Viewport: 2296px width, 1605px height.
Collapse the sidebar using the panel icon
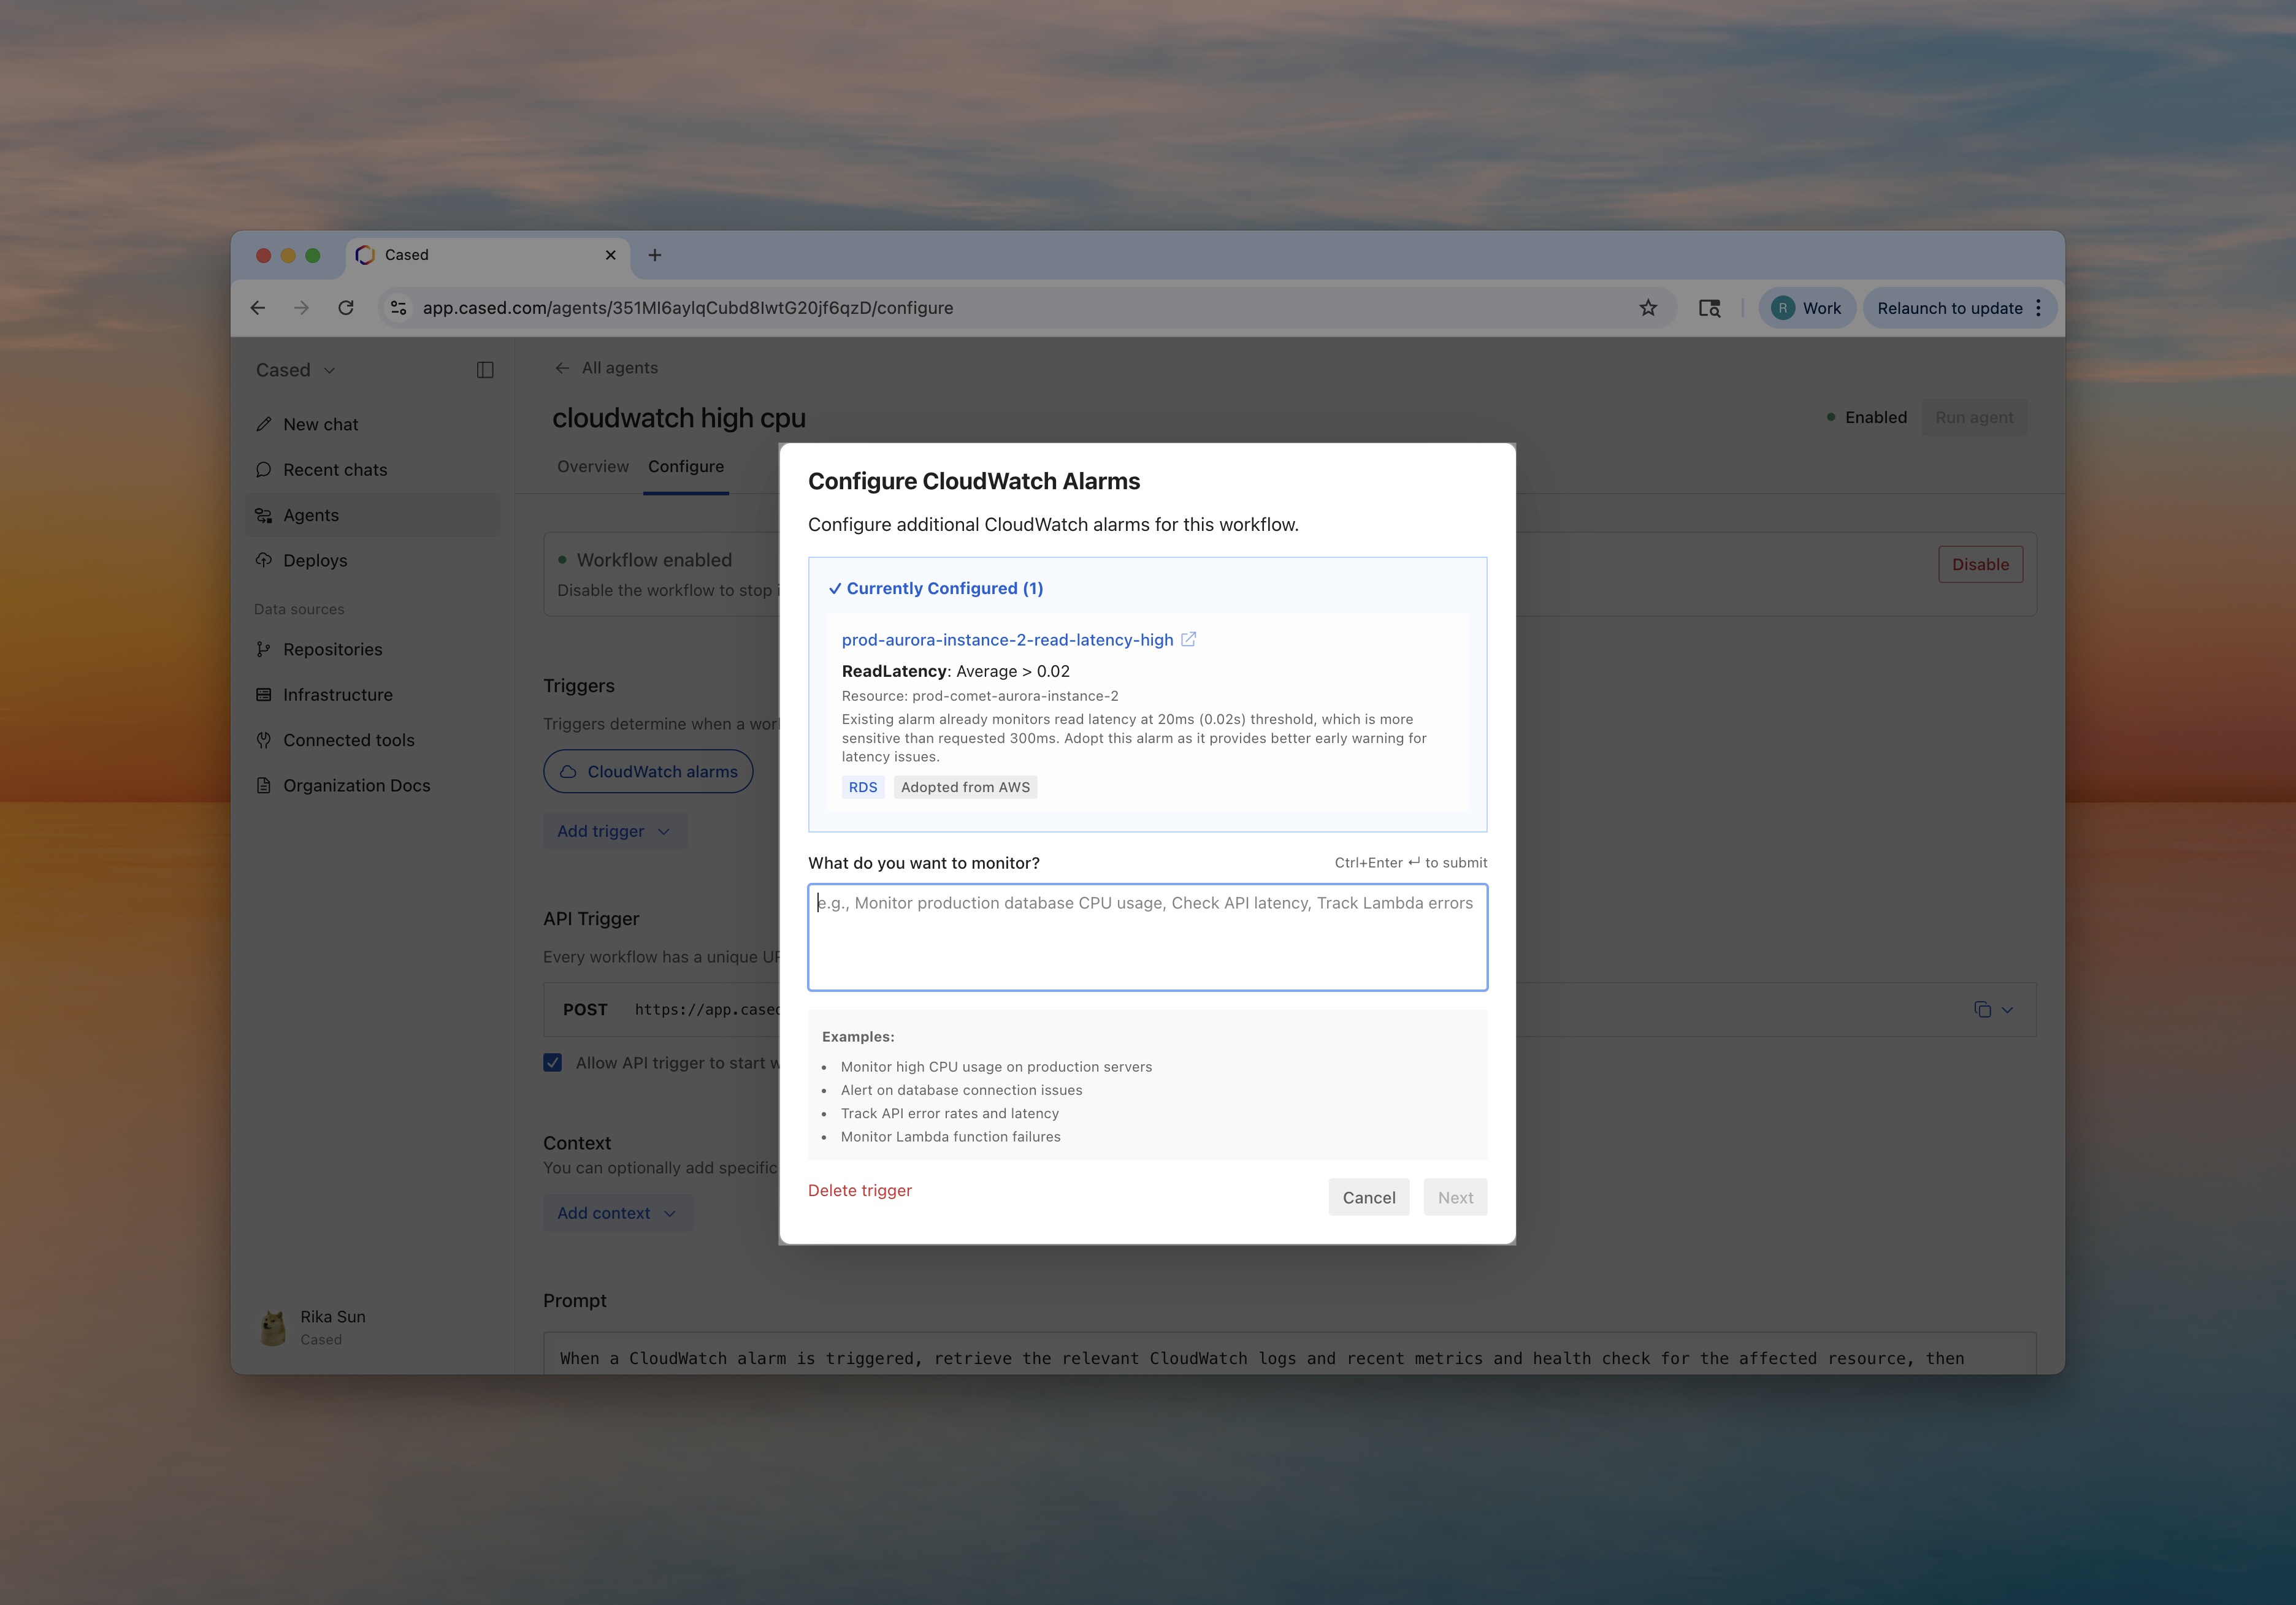[x=486, y=369]
